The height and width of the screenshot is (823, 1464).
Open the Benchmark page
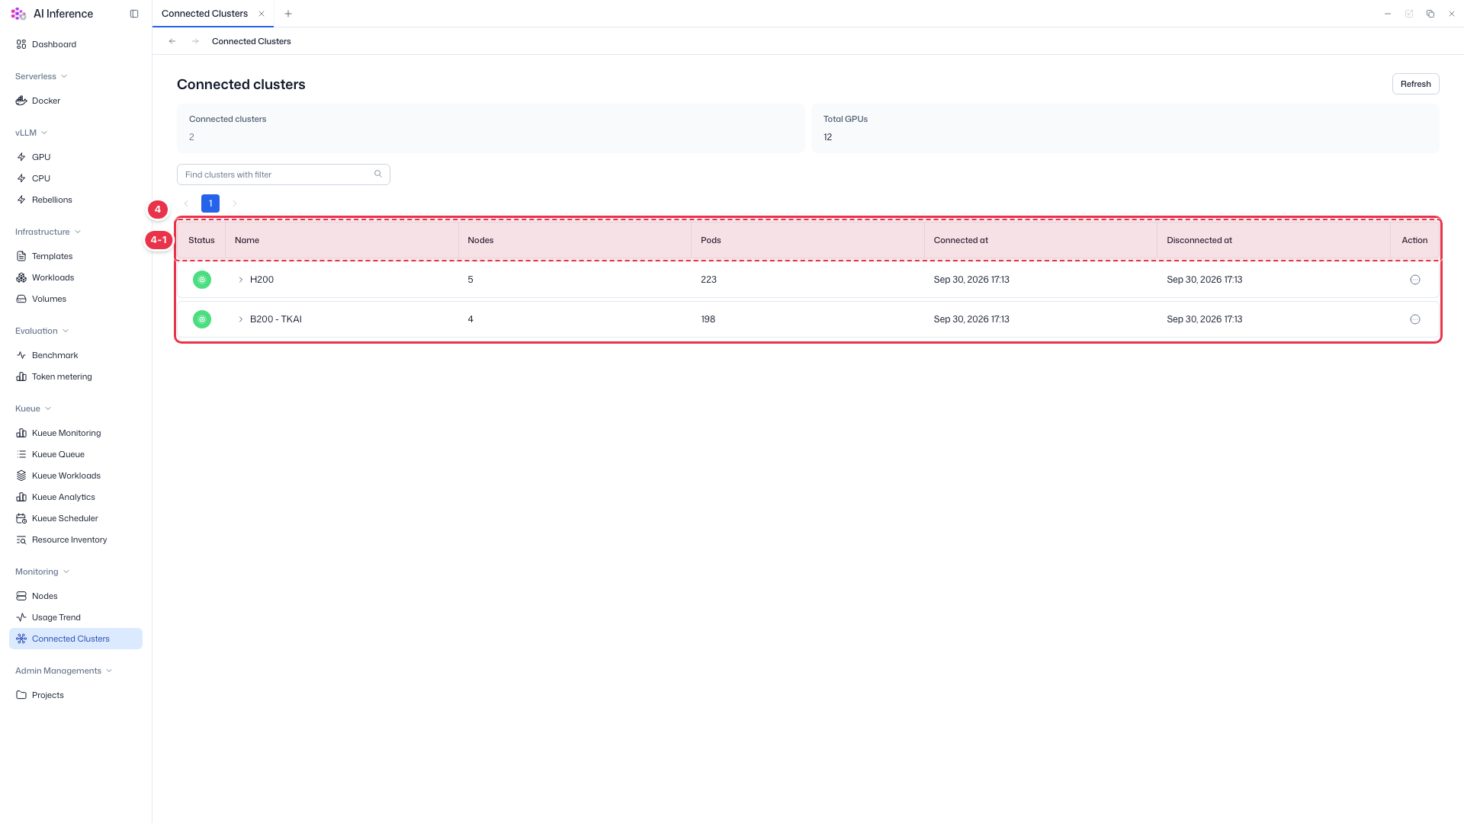pos(75,355)
